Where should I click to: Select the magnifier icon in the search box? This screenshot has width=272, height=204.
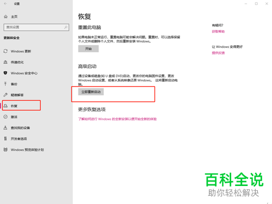coord(66,27)
